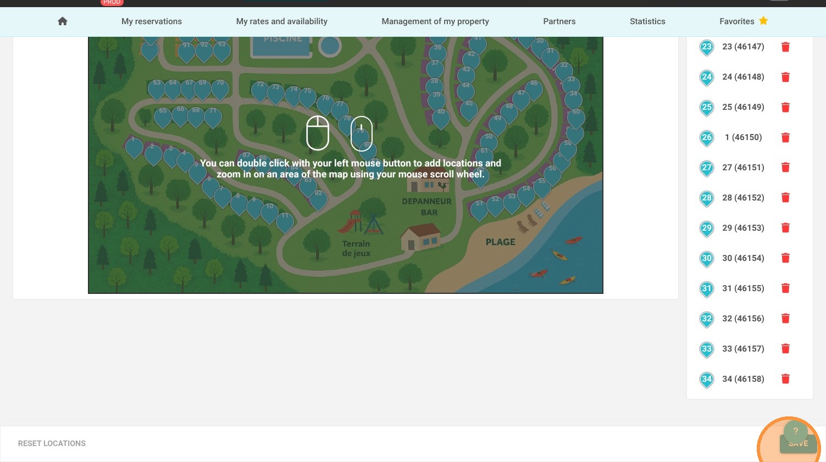Select marker pin 33 in list

(x=707, y=349)
